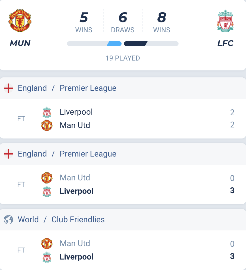Click England flag above the Premier League 0-3 match
The image size is (246, 270).
[8, 154]
